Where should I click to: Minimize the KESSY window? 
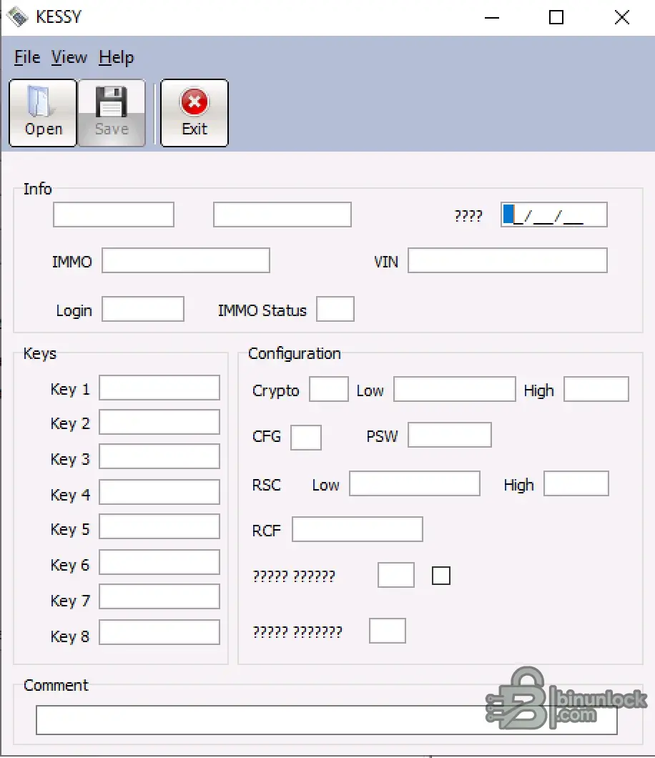click(x=492, y=17)
